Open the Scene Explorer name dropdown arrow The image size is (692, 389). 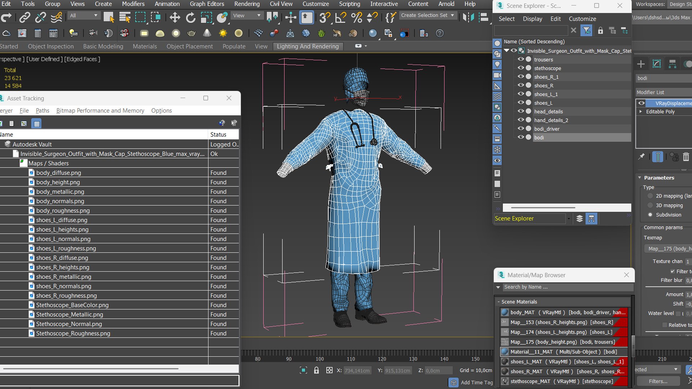tap(569, 219)
